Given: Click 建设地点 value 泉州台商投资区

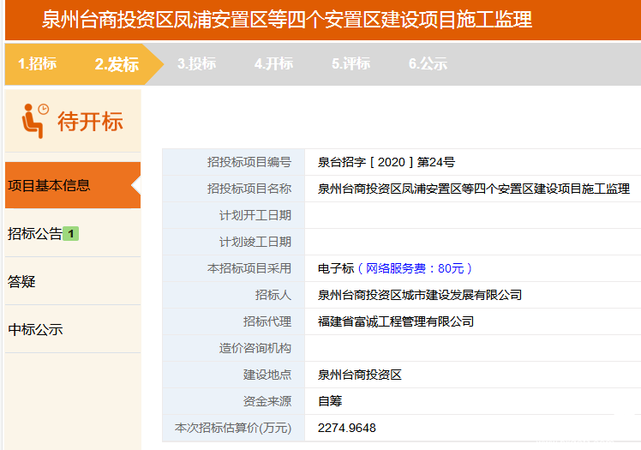Looking at the screenshot, I should pyautogui.click(x=360, y=375).
